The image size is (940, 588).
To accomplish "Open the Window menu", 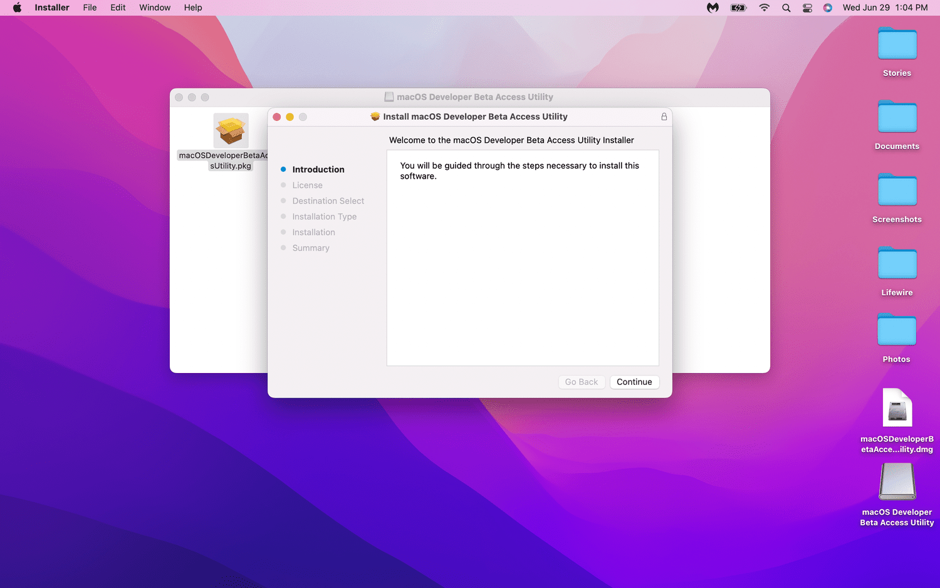I will pyautogui.click(x=155, y=8).
